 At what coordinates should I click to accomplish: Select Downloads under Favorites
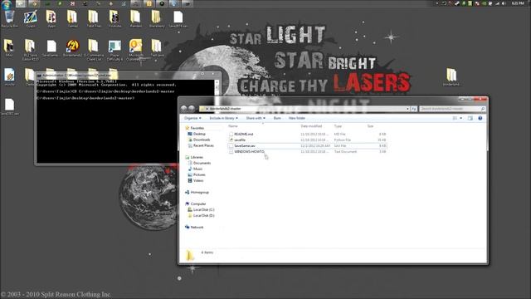[199, 140]
